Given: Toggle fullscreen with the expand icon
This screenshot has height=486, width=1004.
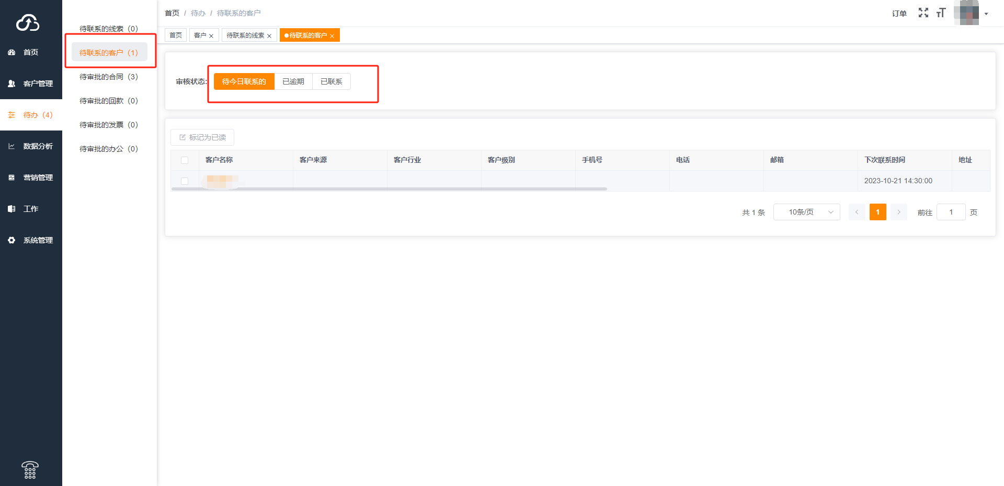Looking at the screenshot, I should tap(923, 13).
